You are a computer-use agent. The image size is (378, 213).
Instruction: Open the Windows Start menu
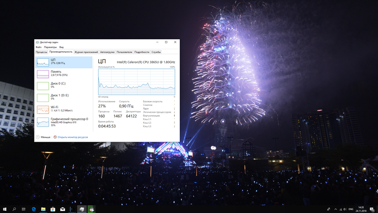tap(4, 209)
